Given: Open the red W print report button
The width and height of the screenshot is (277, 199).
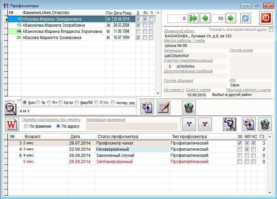Looking at the screenshot, I should click(12, 124).
